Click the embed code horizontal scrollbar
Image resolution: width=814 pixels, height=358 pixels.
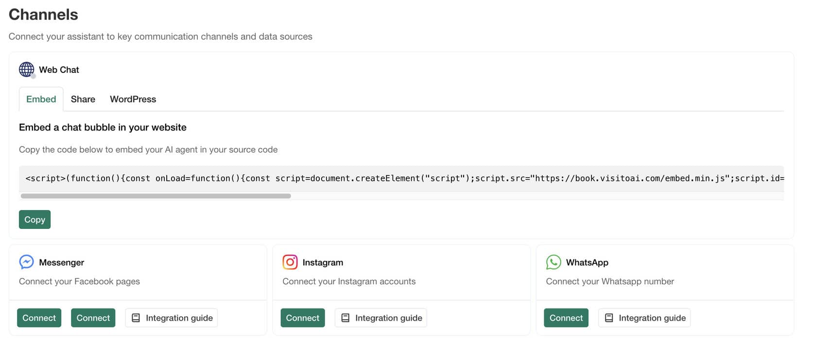(x=156, y=196)
